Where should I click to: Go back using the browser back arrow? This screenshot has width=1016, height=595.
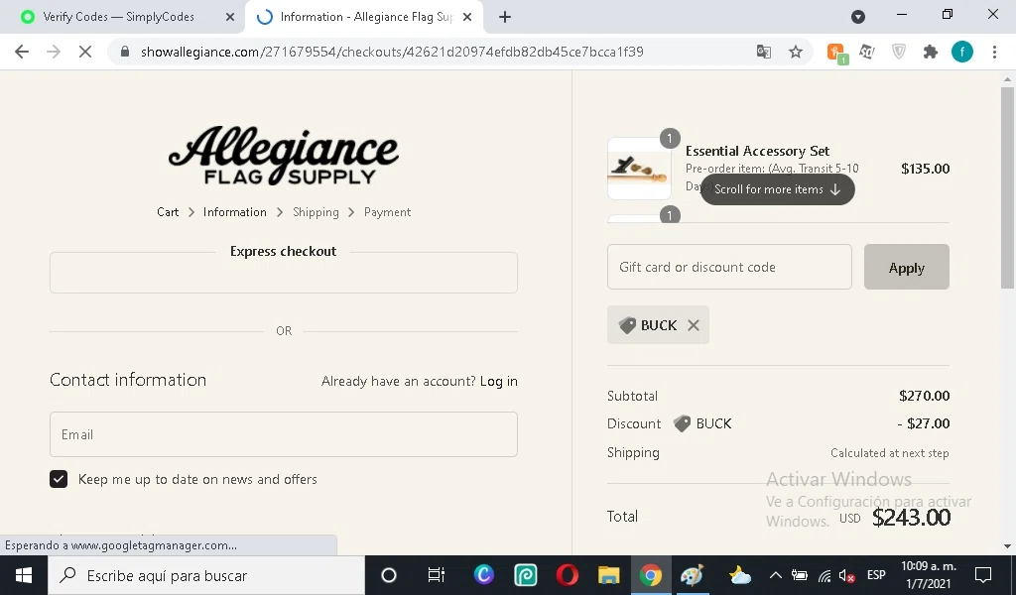pyautogui.click(x=22, y=52)
